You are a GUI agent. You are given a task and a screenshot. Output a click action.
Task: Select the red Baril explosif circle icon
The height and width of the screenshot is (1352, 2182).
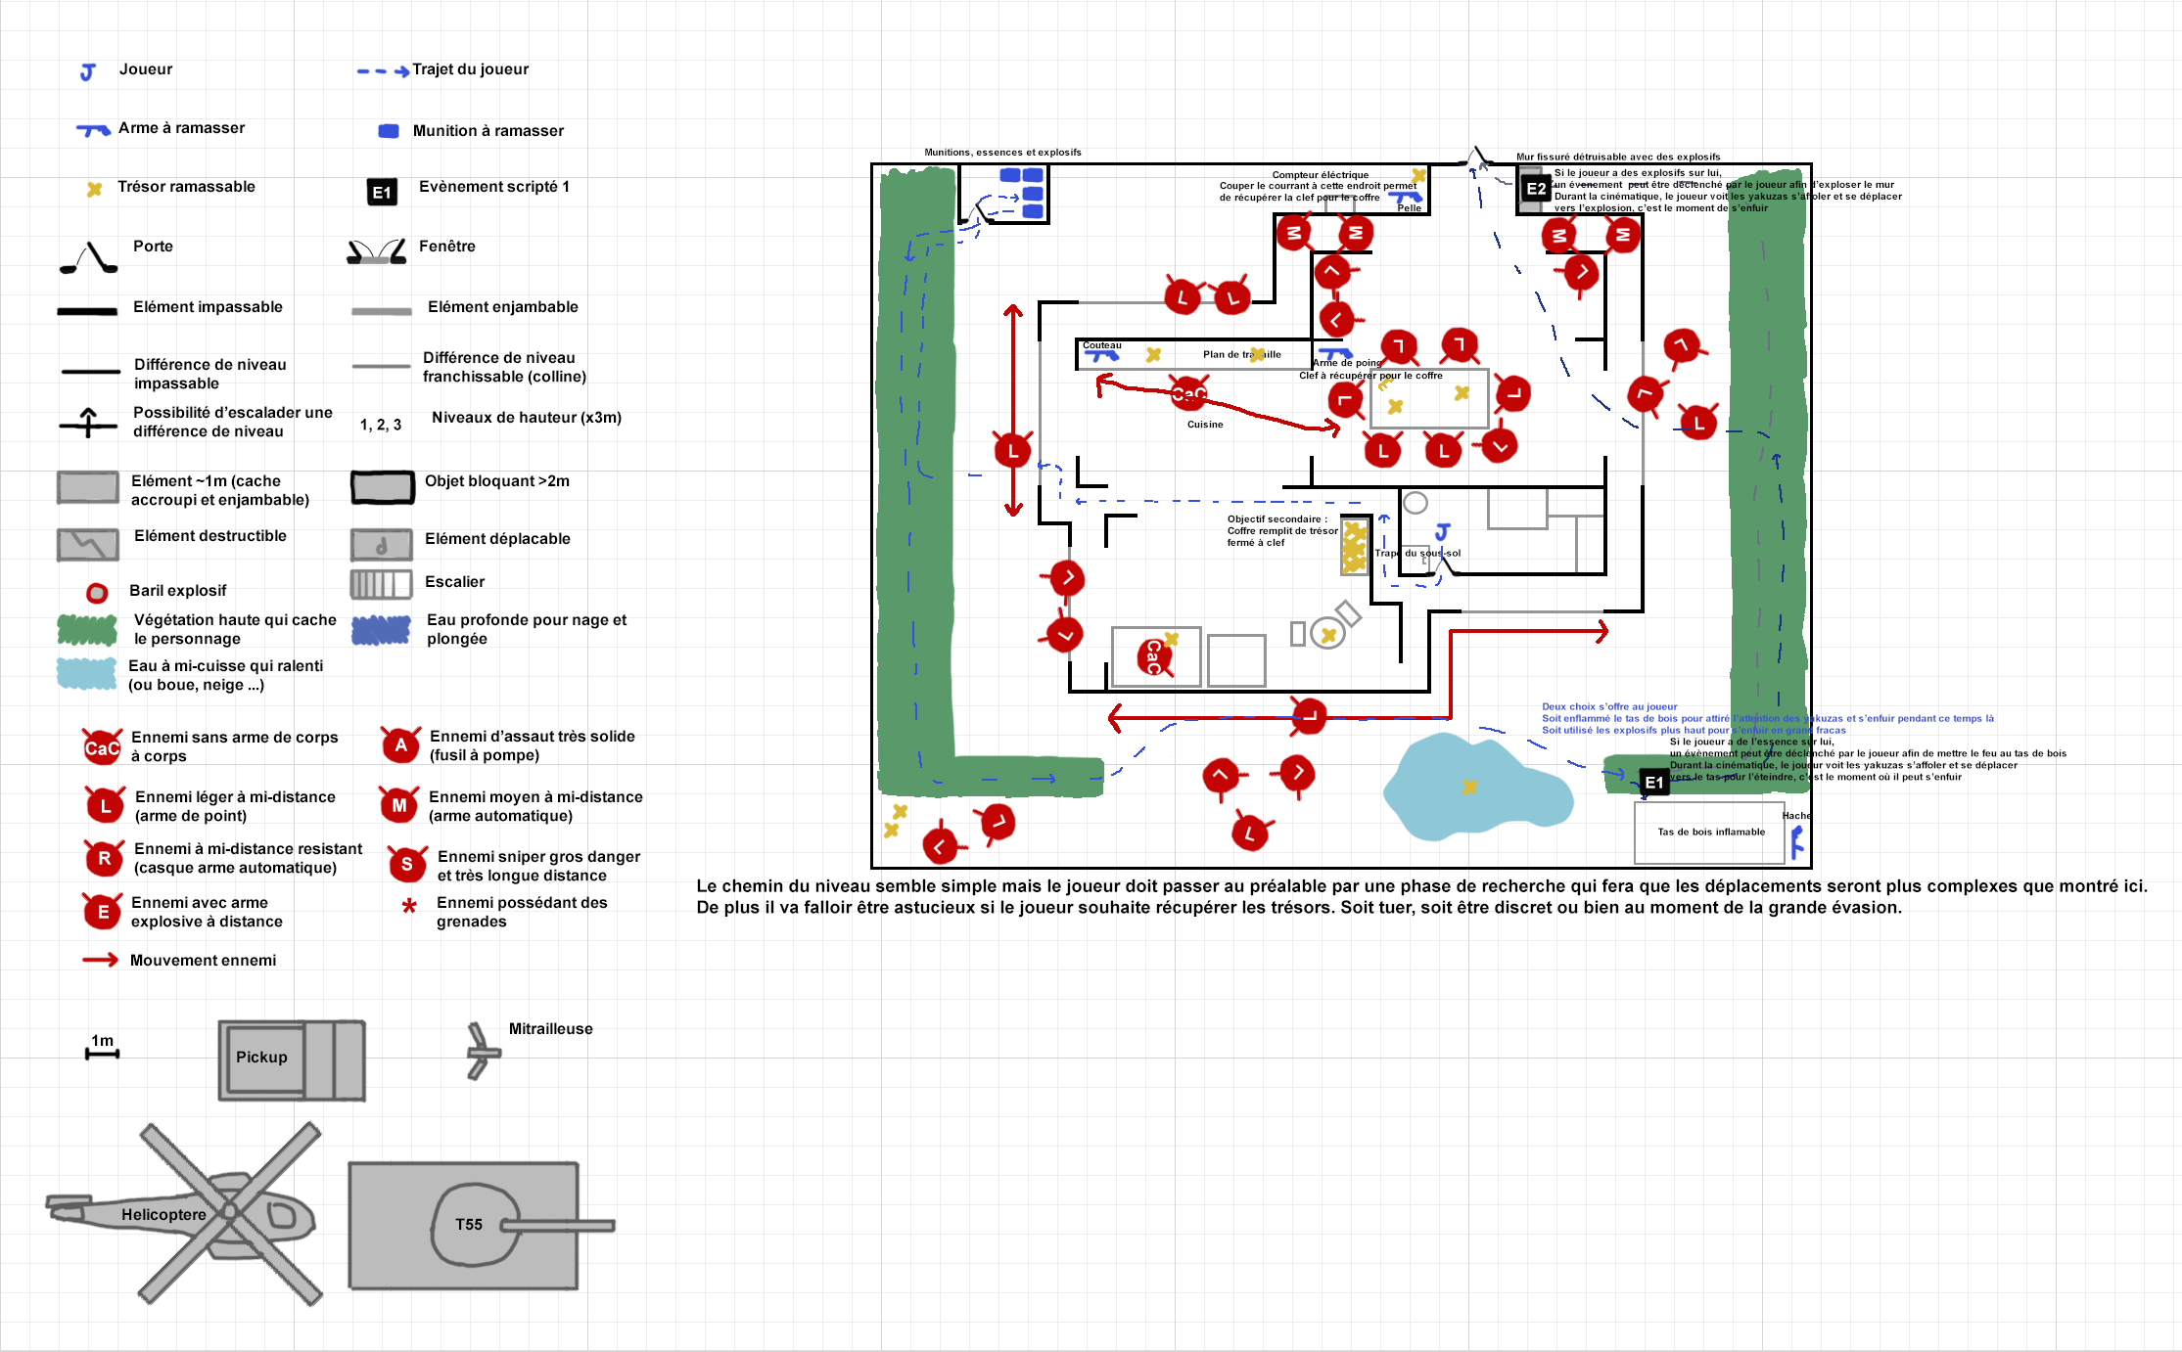[97, 593]
